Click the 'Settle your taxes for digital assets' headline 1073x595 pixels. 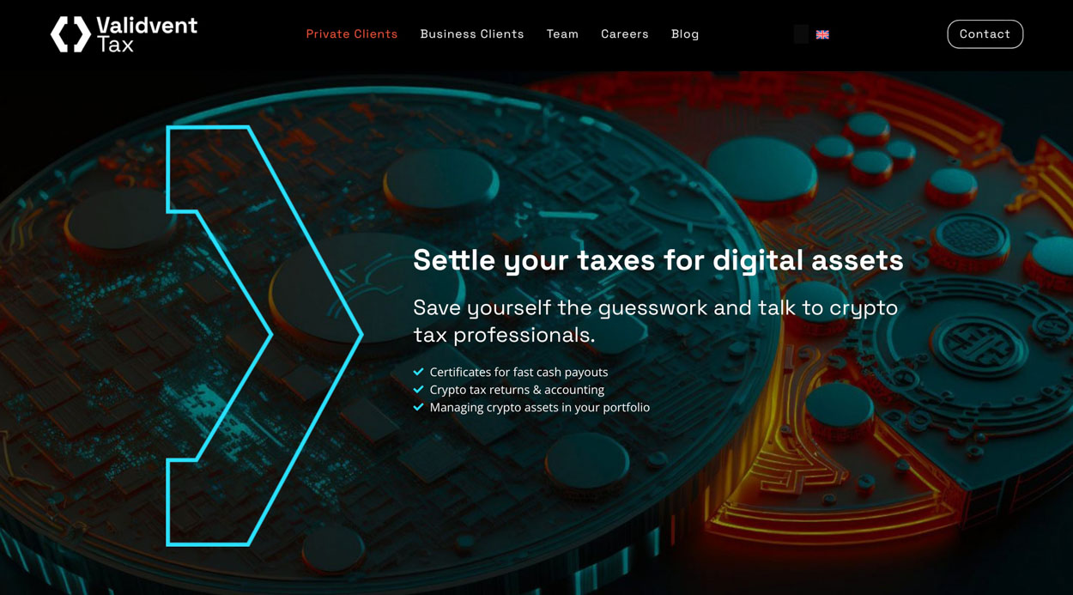(658, 259)
